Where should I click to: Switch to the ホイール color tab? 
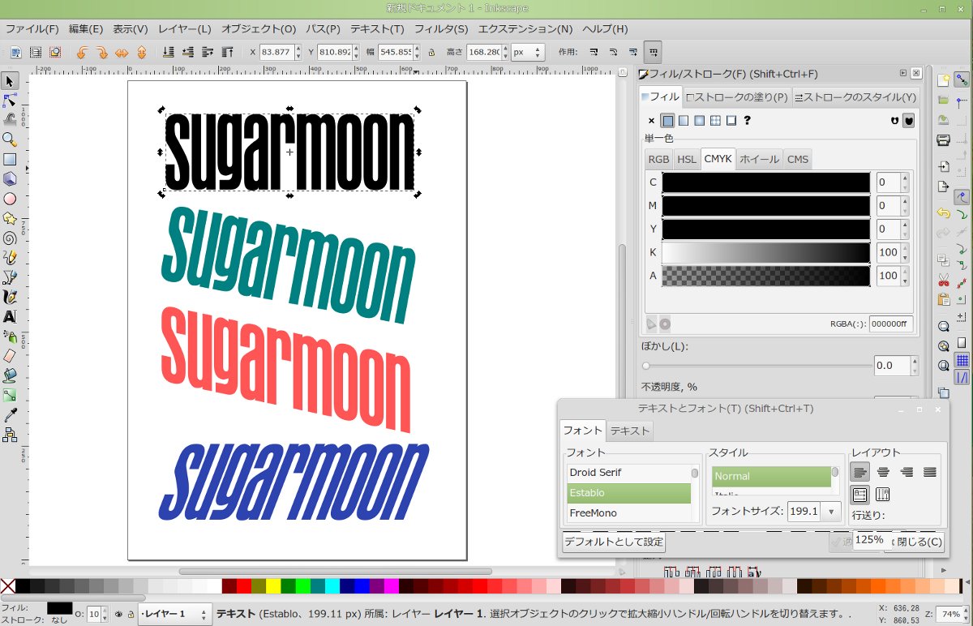pos(760,159)
